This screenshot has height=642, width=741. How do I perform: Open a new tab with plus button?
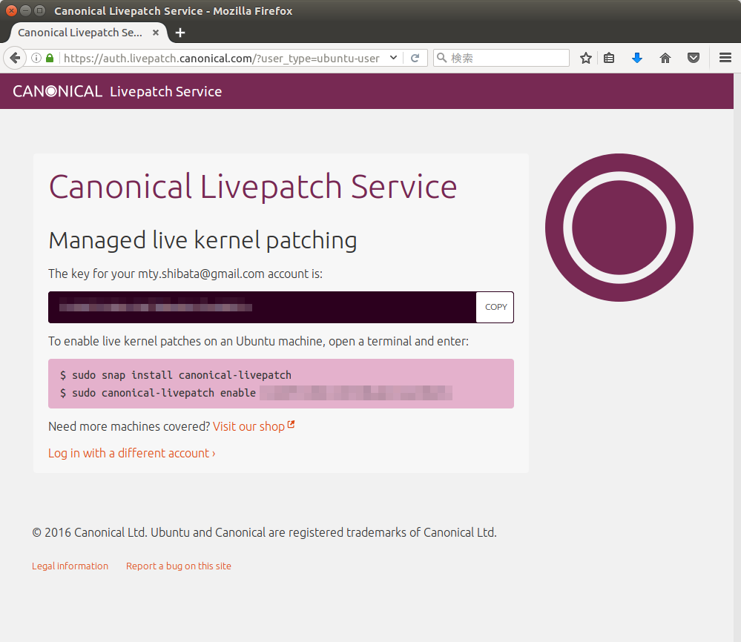coord(180,33)
